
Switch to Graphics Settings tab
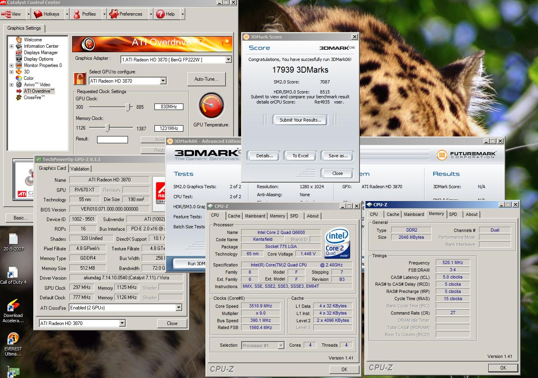[24, 28]
